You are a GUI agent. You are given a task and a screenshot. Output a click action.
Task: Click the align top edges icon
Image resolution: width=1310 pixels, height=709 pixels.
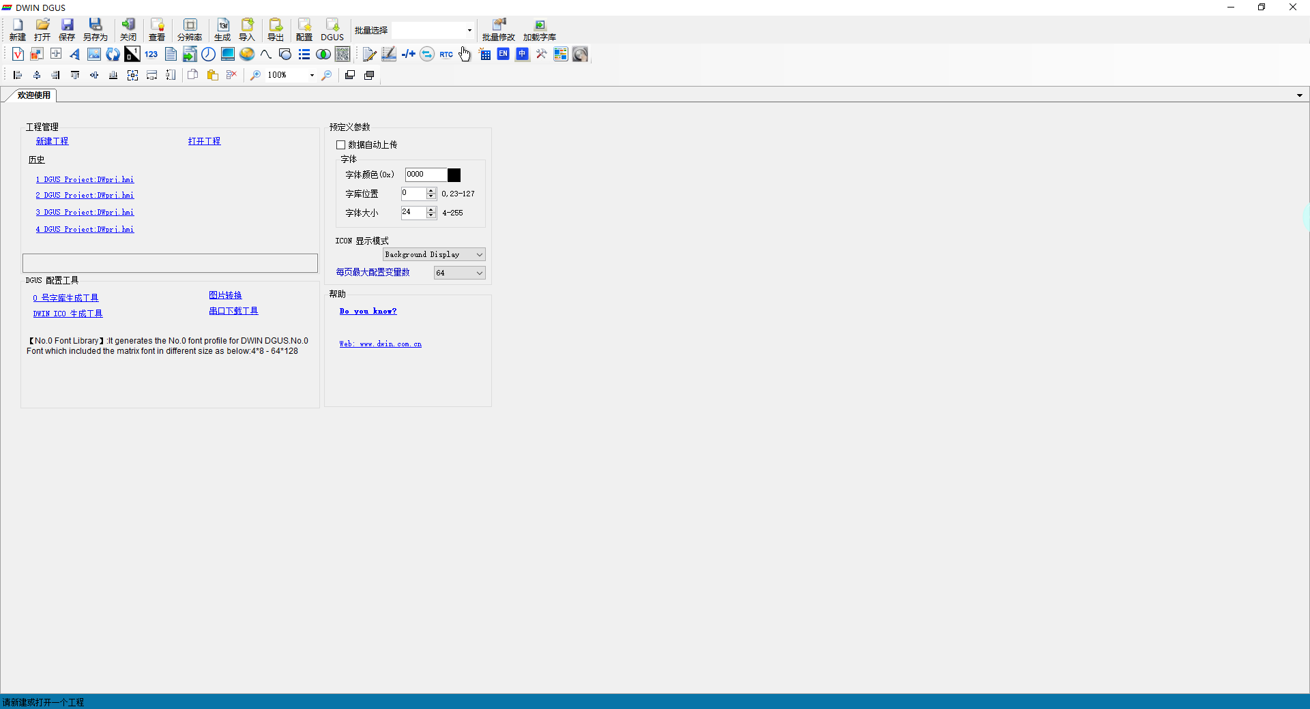coord(75,75)
